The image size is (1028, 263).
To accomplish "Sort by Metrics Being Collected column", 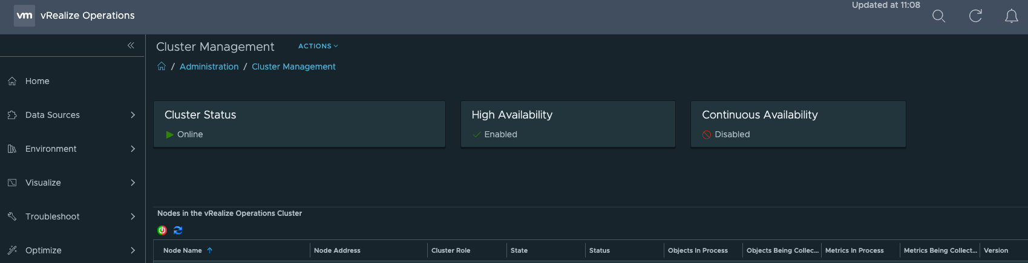I will tap(940, 250).
